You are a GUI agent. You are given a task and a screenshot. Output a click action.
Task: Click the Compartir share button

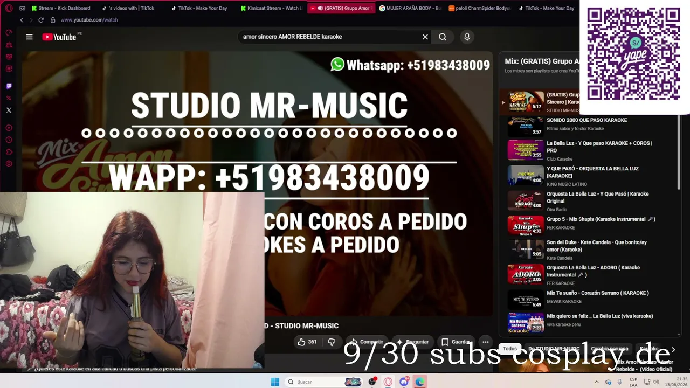(366, 342)
